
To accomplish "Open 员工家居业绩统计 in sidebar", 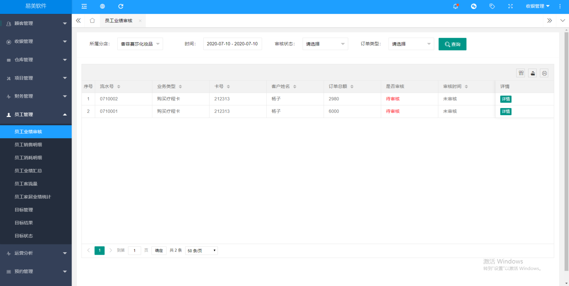I will [36, 197].
